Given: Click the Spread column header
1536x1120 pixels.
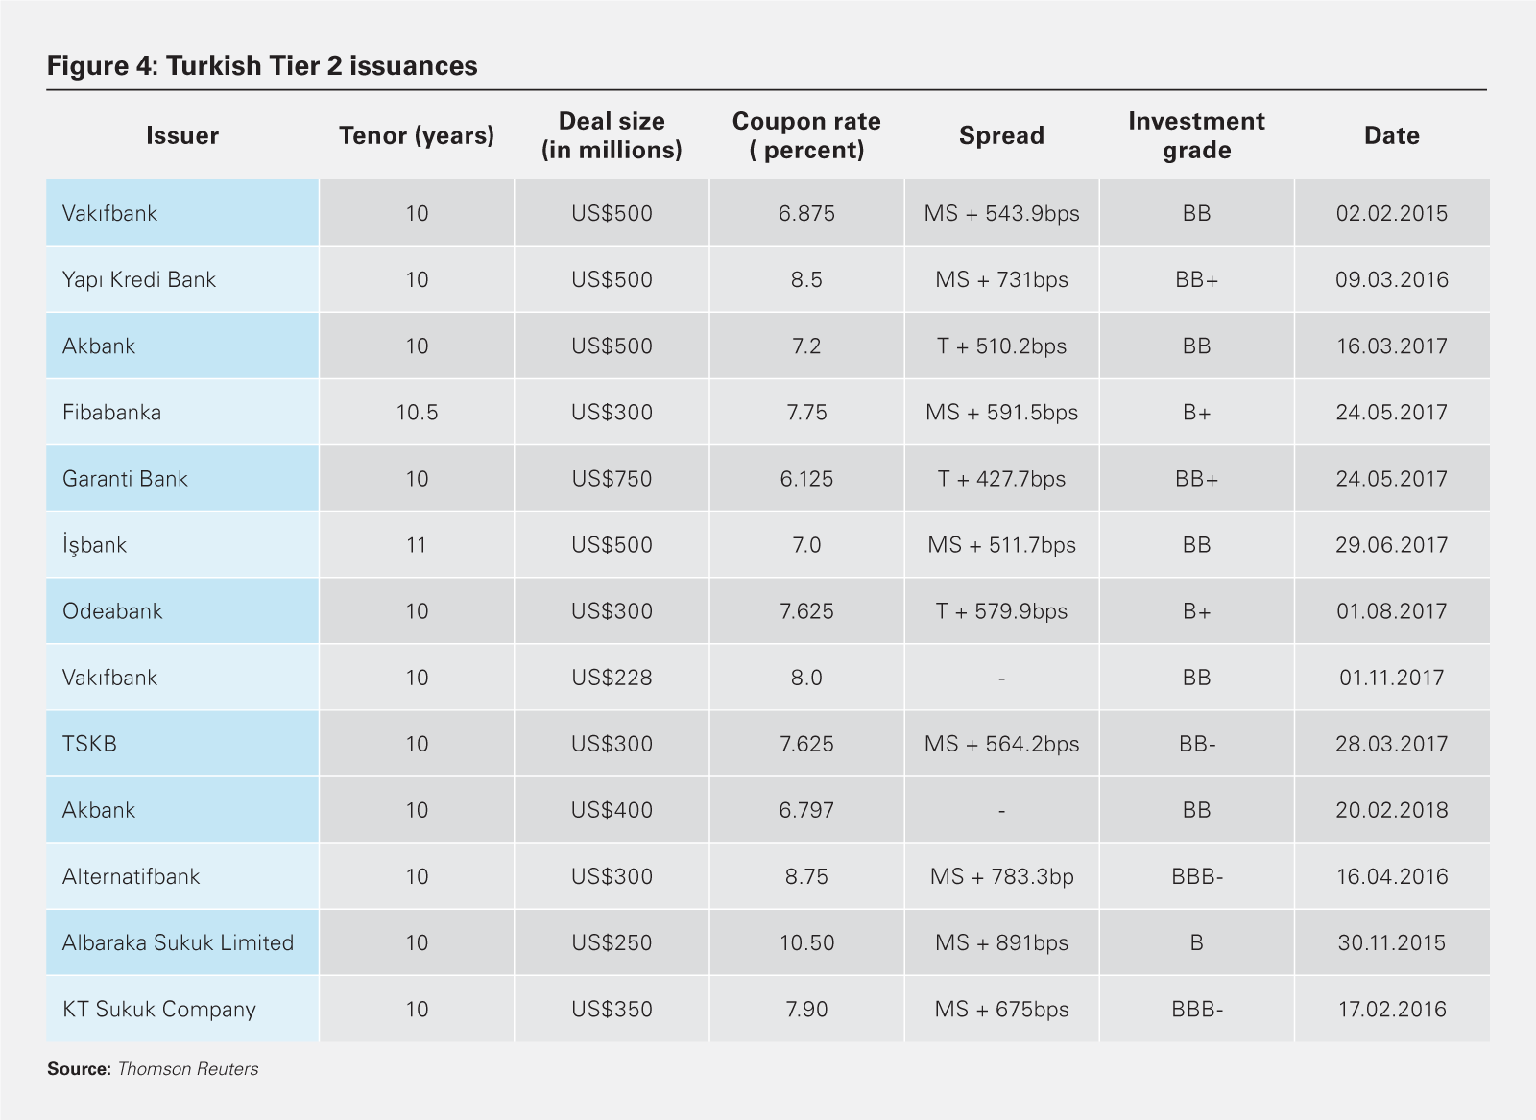Looking at the screenshot, I should tap(1001, 135).
